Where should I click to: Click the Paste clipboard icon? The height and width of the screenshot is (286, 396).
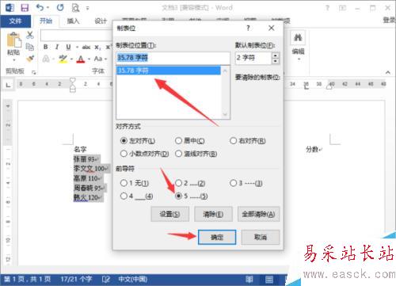point(13,40)
